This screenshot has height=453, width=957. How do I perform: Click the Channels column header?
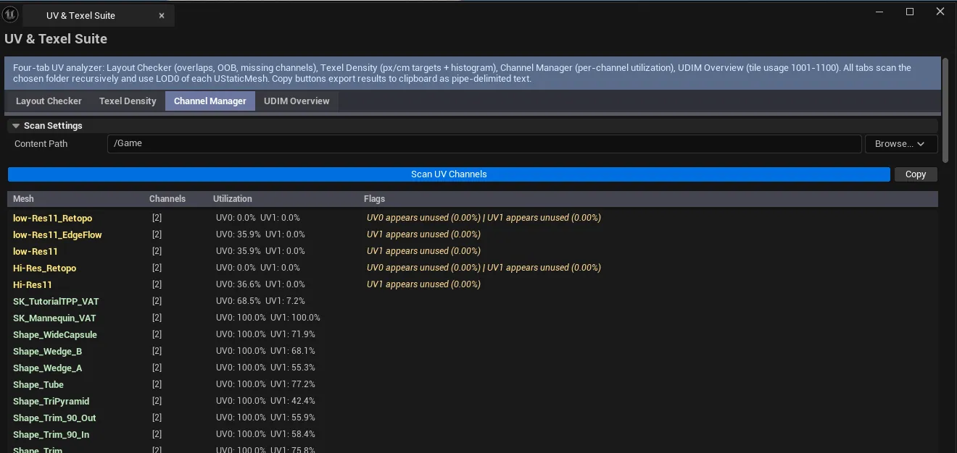(167, 199)
